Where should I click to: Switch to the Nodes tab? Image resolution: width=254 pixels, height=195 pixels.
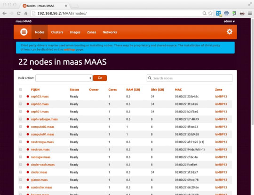tap(40, 32)
